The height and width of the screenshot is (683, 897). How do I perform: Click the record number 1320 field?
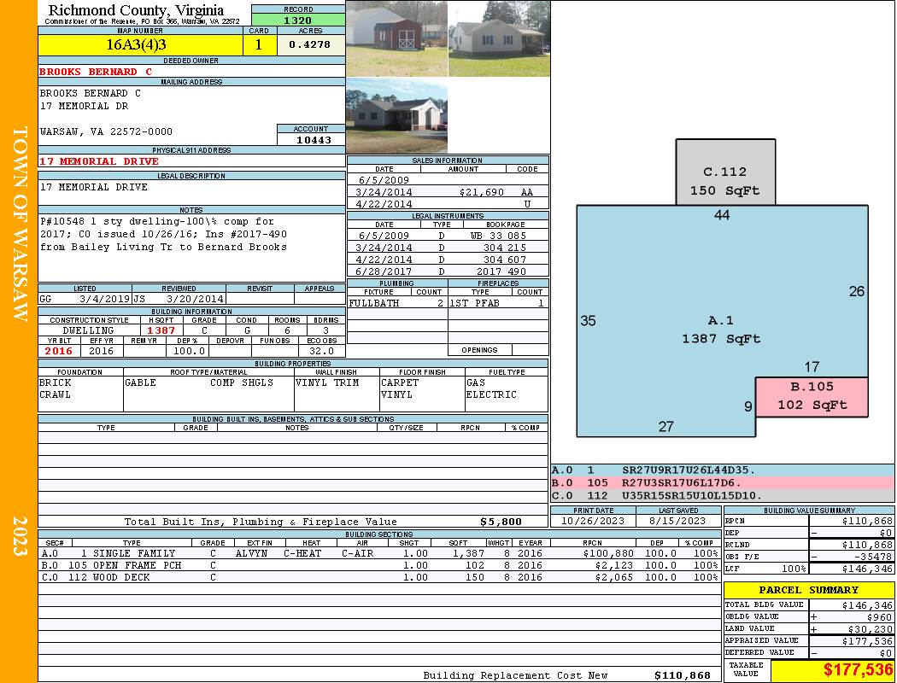click(298, 20)
